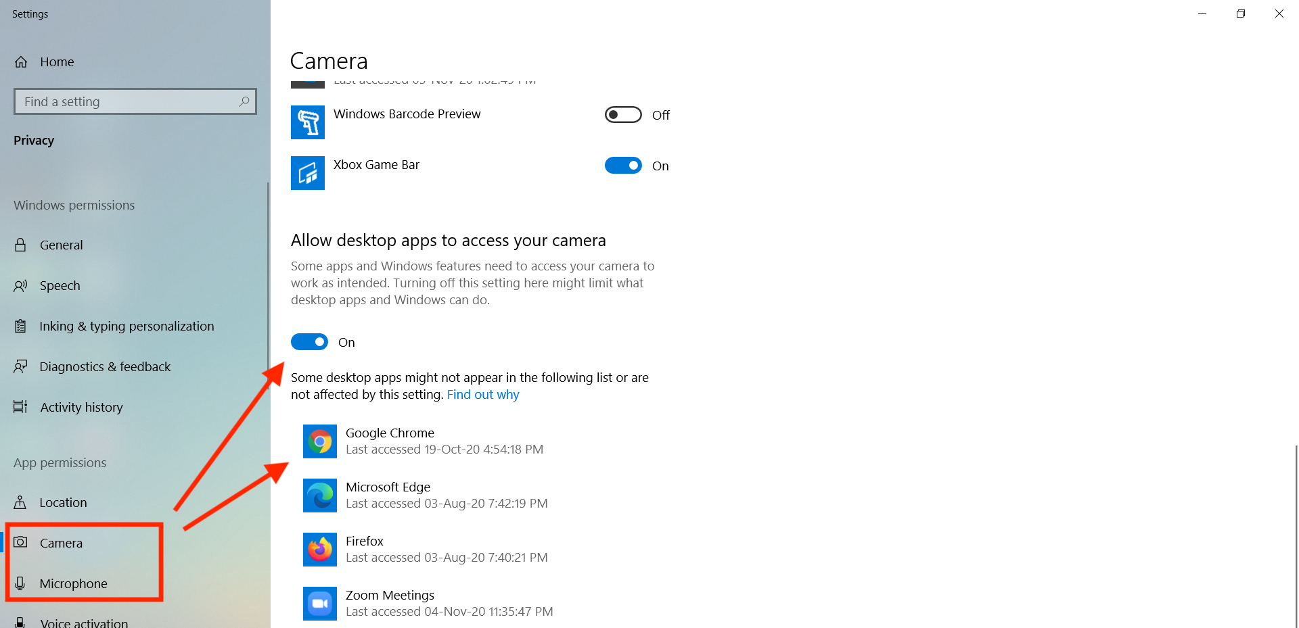The height and width of the screenshot is (628, 1299).
Task: Click the Find a setting search box
Action: [135, 101]
